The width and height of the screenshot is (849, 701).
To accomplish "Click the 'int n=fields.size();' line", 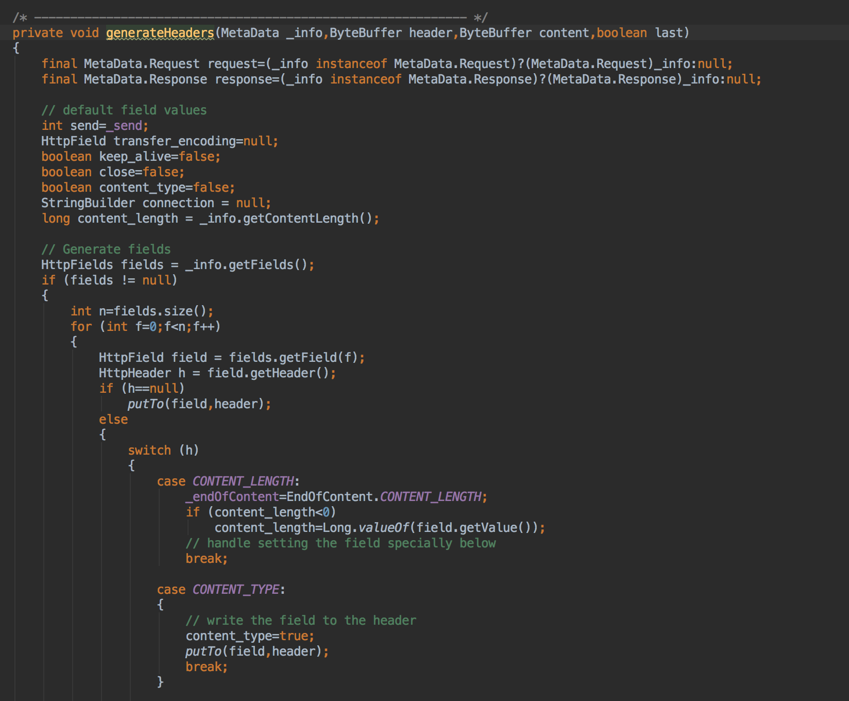I will pos(142,311).
